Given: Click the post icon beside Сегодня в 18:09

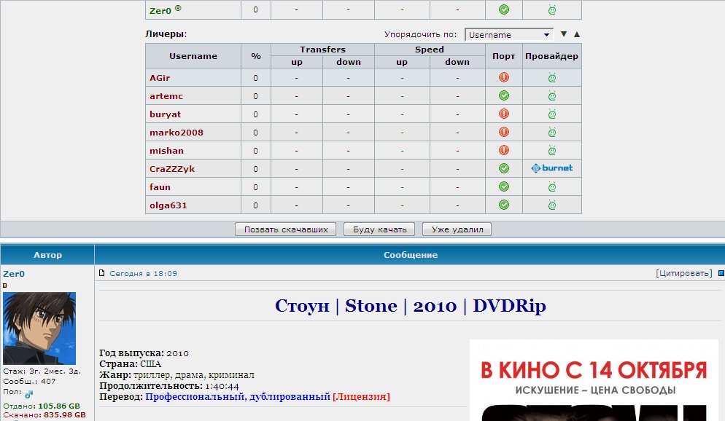Looking at the screenshot, I should pyautogui.click(x=103, y=274).
